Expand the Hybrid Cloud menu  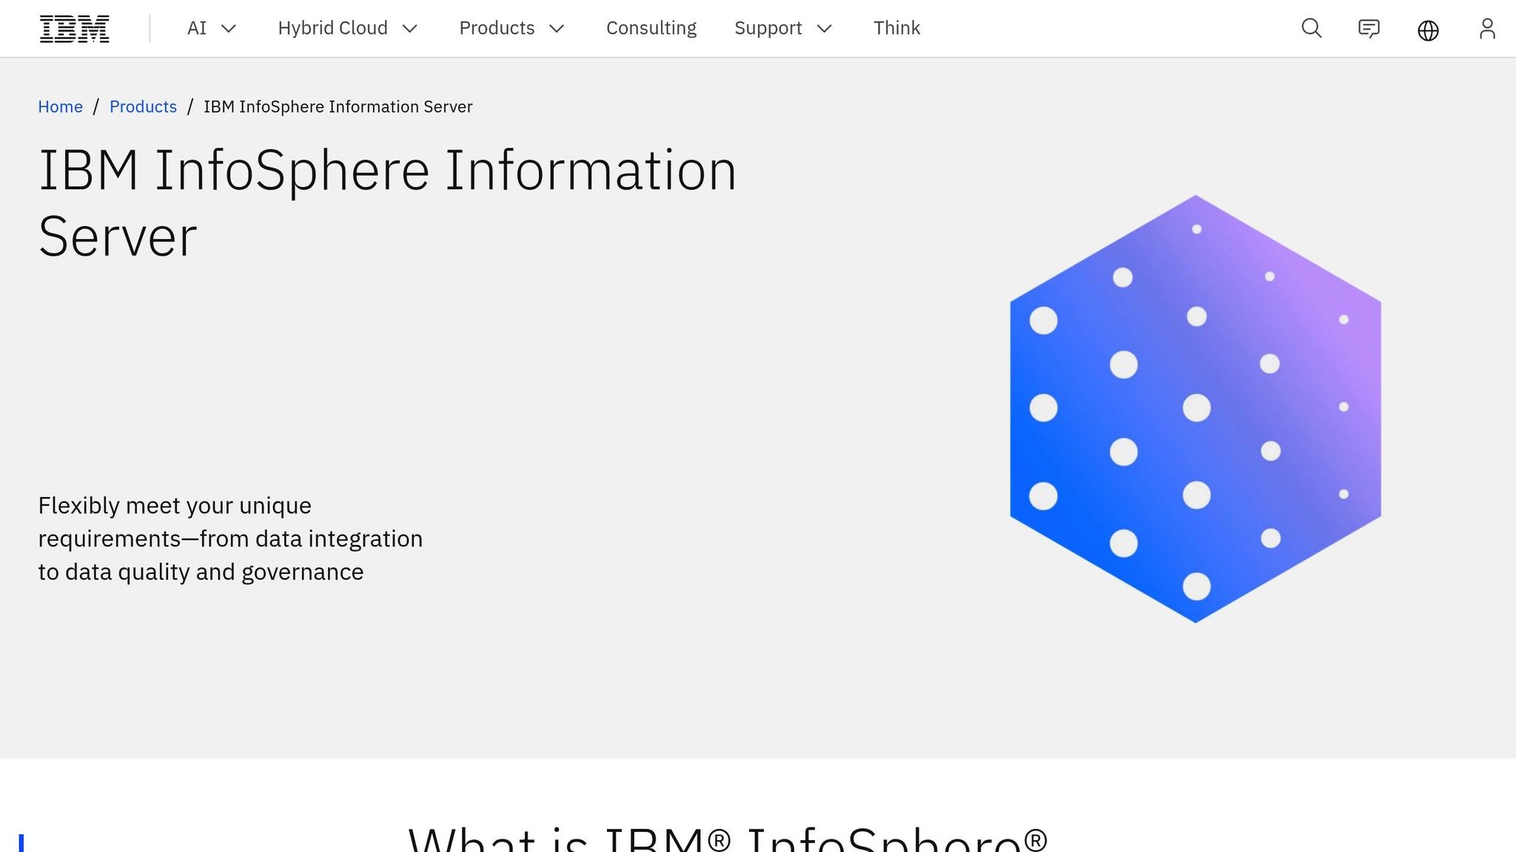(348, 28)
